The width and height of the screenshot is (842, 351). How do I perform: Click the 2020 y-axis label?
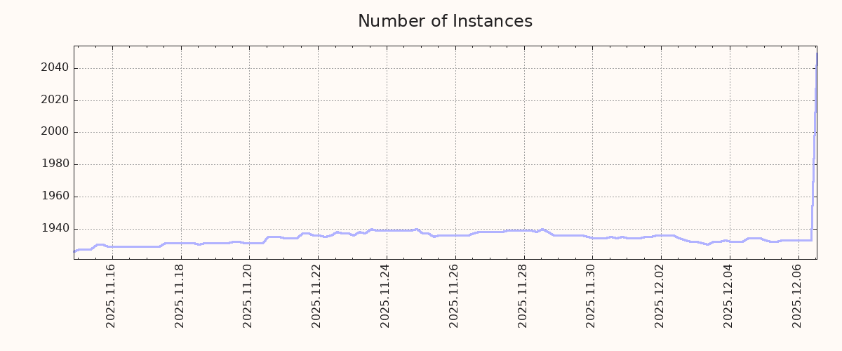coord(55,100)
